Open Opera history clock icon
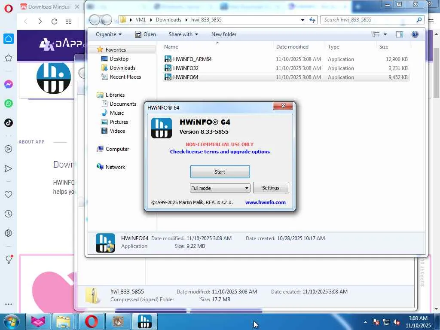440x330 pixels. 9,214
